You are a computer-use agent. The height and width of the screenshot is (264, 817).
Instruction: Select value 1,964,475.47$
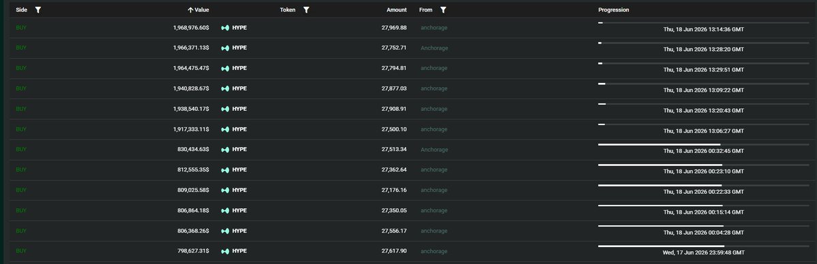coord(191,68)
